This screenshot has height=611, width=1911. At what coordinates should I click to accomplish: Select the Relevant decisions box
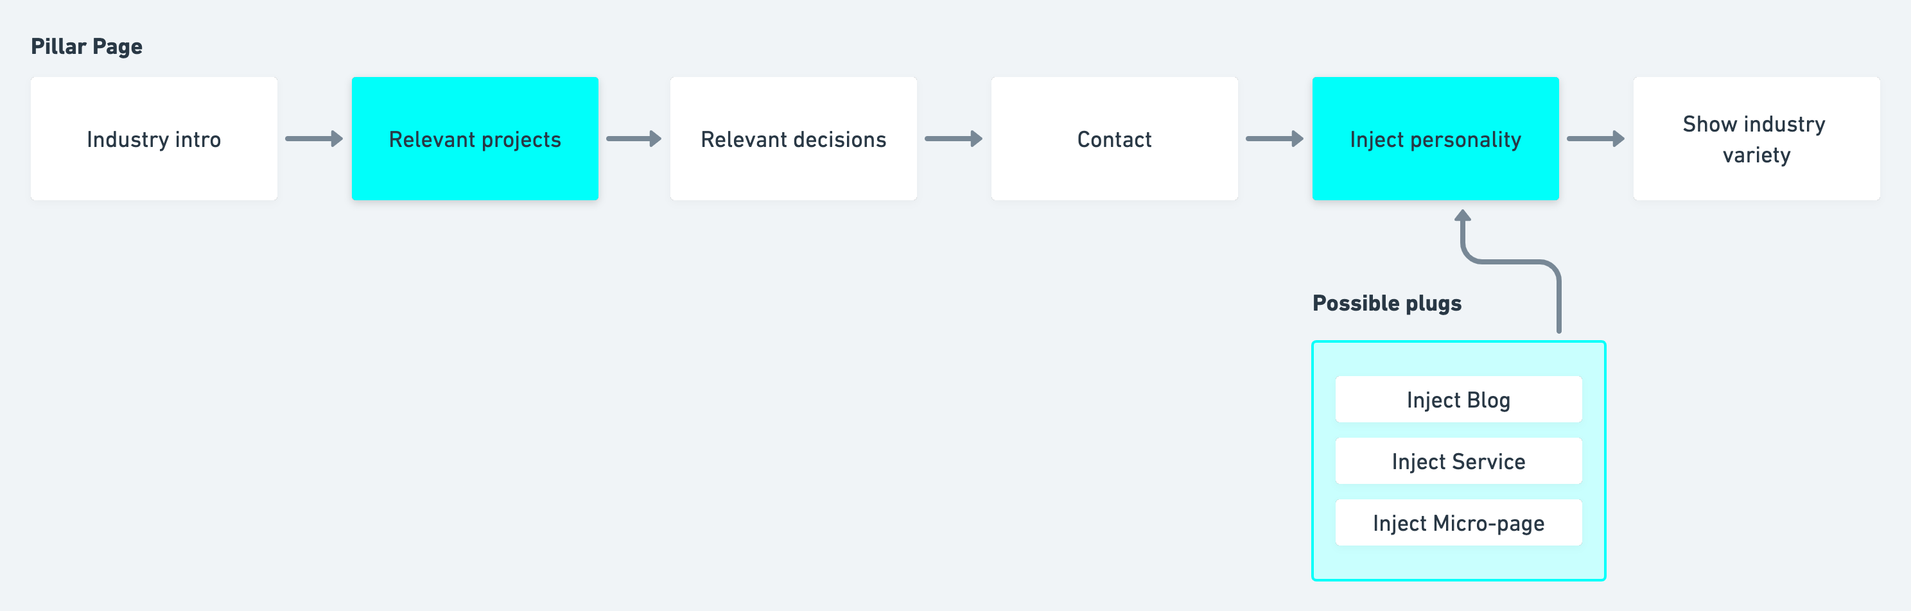[793, 139]
